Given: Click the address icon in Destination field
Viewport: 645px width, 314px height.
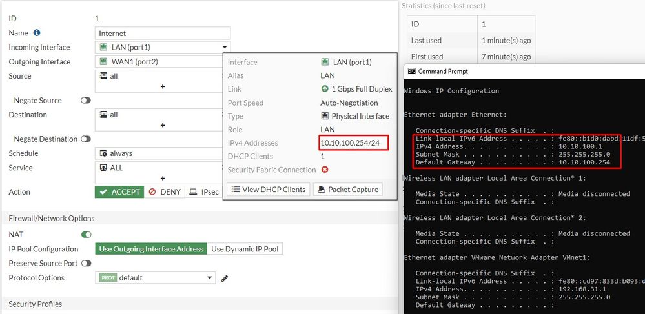Looking at the screenshot, I should [104, 115].
